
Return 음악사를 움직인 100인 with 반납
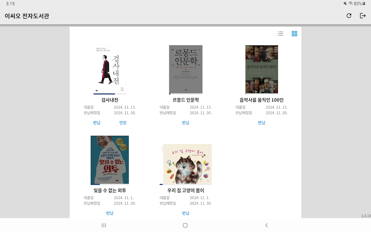(x=262, y=123)
